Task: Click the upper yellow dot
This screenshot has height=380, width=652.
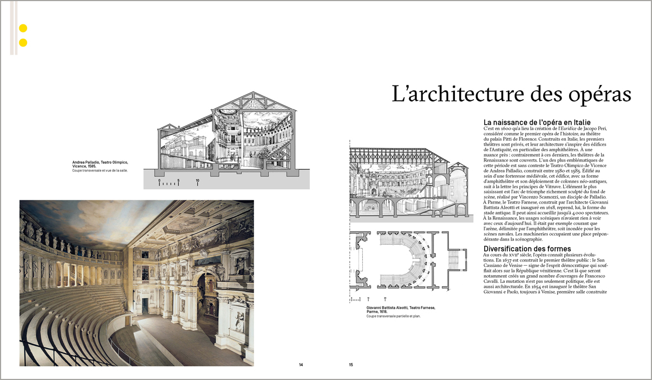Action: pyautogui.click(x=23, y=28)
